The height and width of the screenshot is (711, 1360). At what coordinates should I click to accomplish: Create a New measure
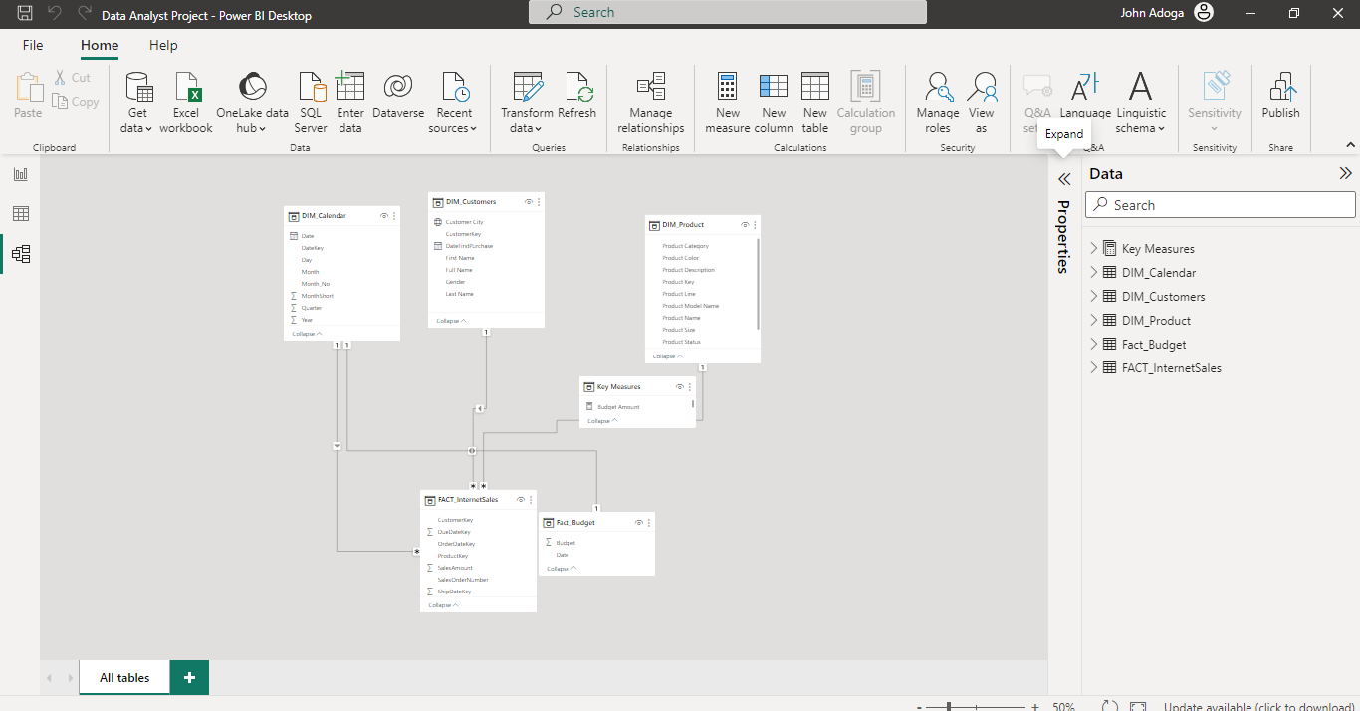click(x=728, y=103)
